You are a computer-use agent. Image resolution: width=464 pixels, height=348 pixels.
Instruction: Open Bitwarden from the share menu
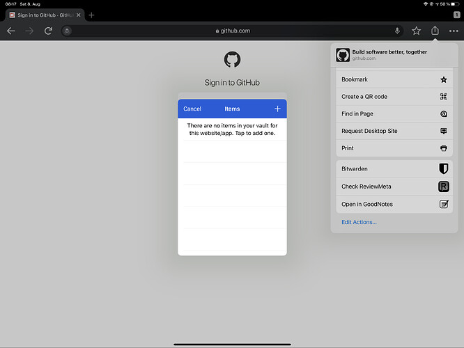394,169
